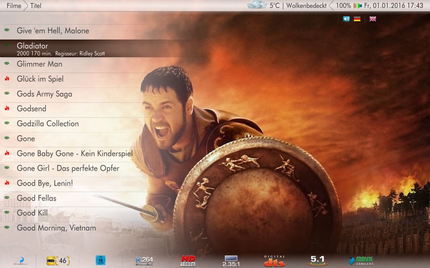This screenshot has width=430, height=268.
Task: Click the 5.1 channel audio icon
Action: 317,261
